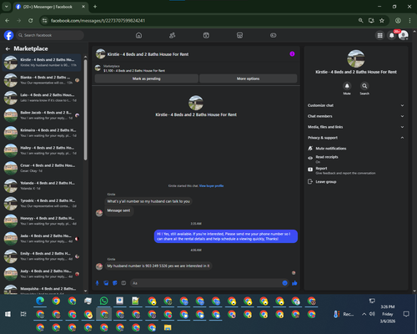417x334 pixels.
Task: Record a voice clip with microphone icon
Action: click(x=98, y=283)
